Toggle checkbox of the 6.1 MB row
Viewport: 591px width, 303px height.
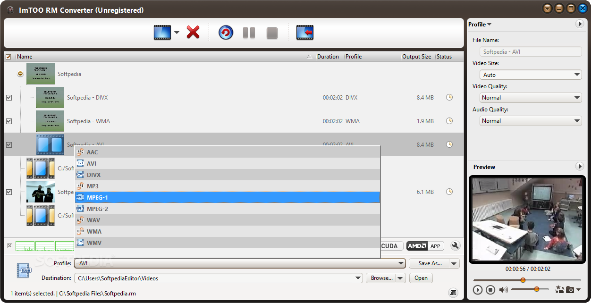[x=8, y=192]
